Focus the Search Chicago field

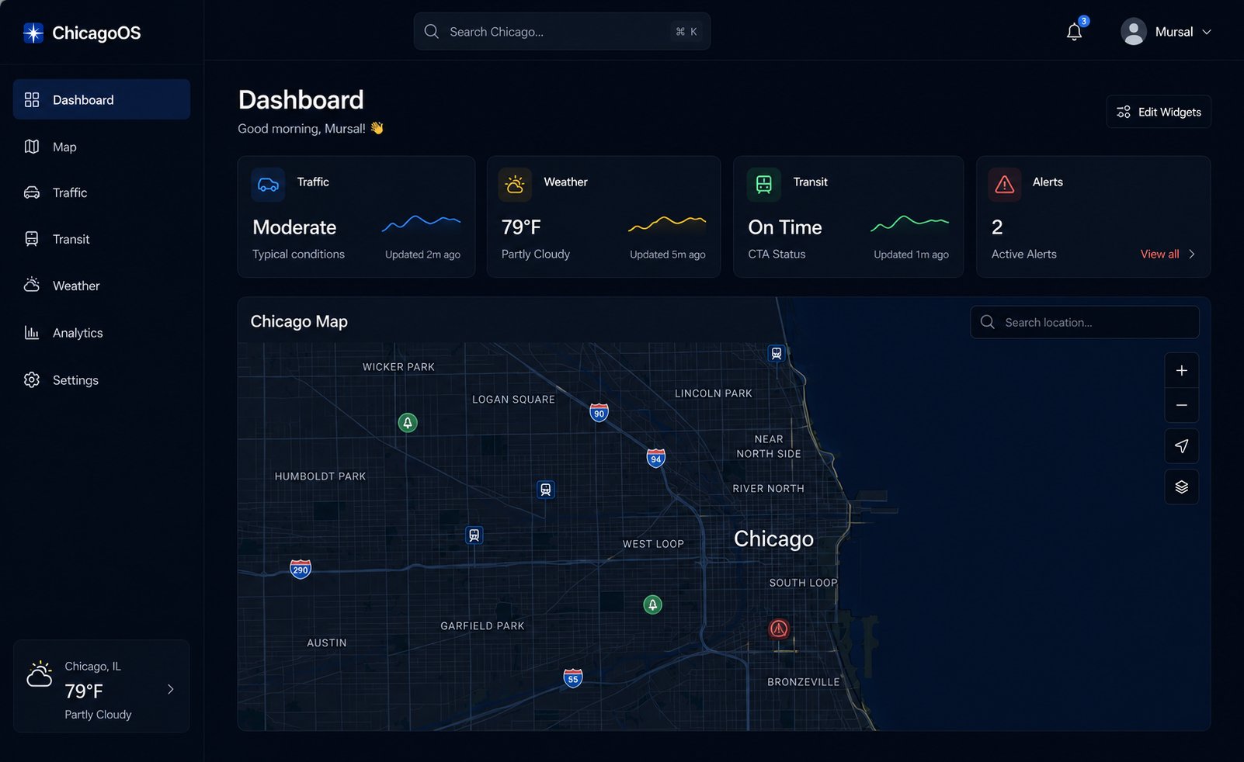pyautogui.click(x=561, y=32)
